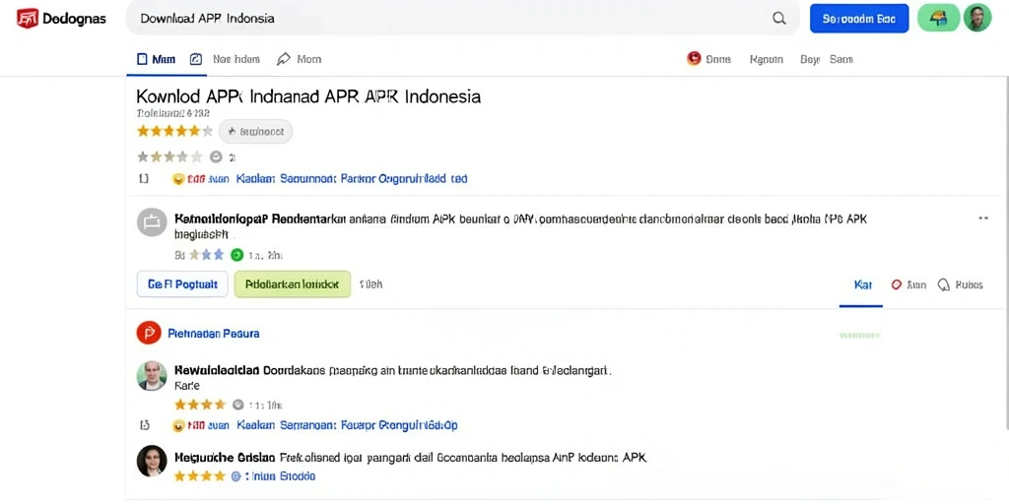
Task: Click the 'Kownlod APP Indnanad' result title
Action: pyautogui.click(x=308, y=97)
